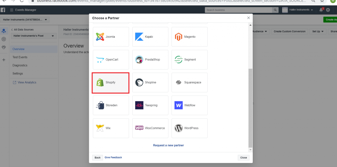Go back to All Data Sources
The image size is (337, 167).
coord(22,30)
